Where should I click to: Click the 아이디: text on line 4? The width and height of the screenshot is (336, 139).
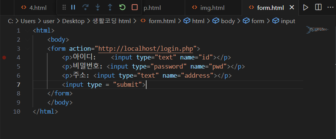tap(84, 58)
